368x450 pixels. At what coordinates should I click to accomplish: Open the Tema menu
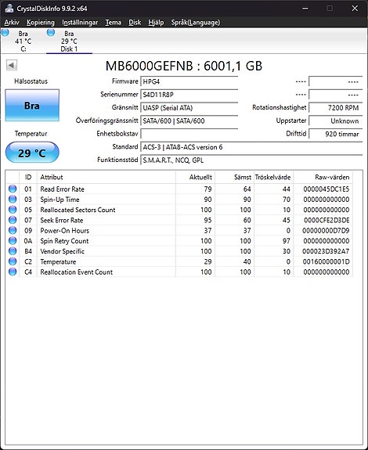click(x=113, y=23)
